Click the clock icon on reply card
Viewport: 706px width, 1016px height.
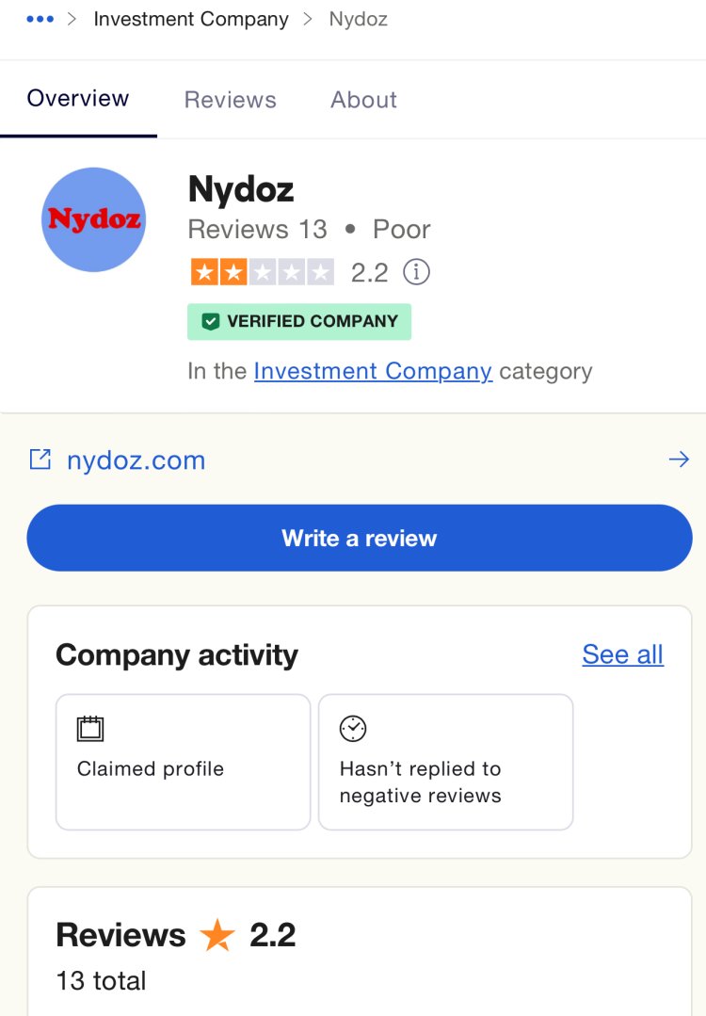pos(353,728)
